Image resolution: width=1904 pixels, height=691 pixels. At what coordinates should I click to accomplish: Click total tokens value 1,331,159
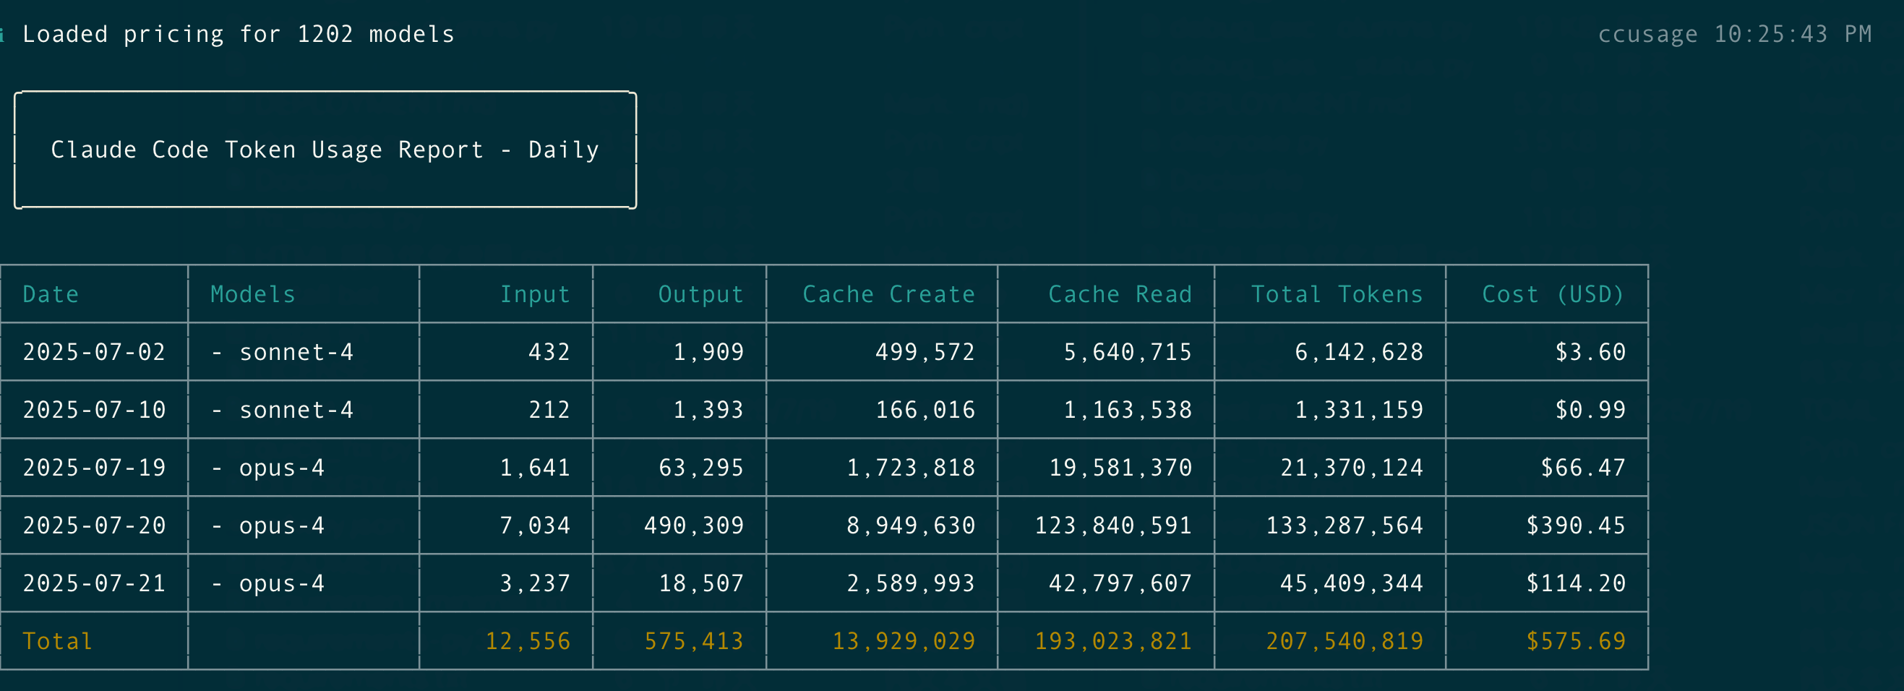coord(1358,409)
